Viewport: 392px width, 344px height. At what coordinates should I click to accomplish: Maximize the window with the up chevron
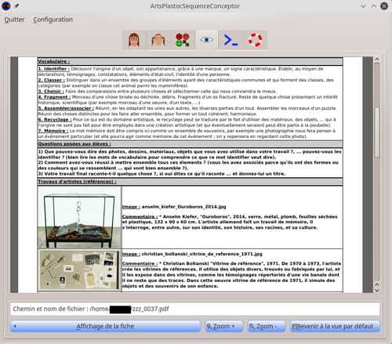374,6
